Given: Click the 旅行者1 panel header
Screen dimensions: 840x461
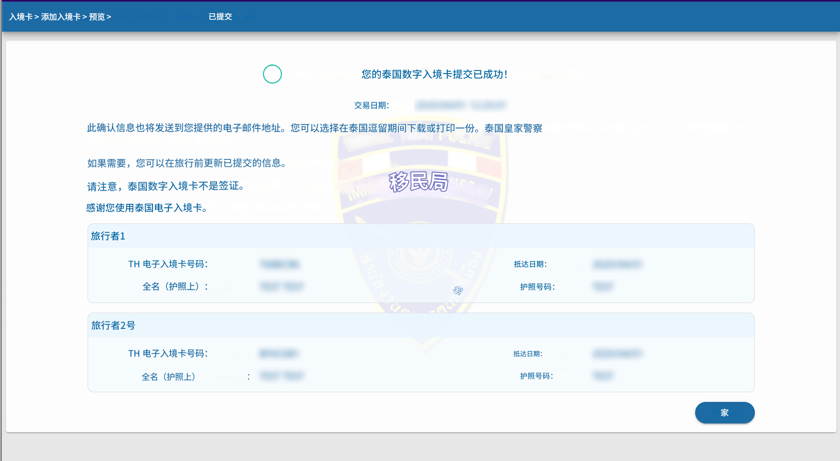Looking at the screenshot, I should click(108, 236).
